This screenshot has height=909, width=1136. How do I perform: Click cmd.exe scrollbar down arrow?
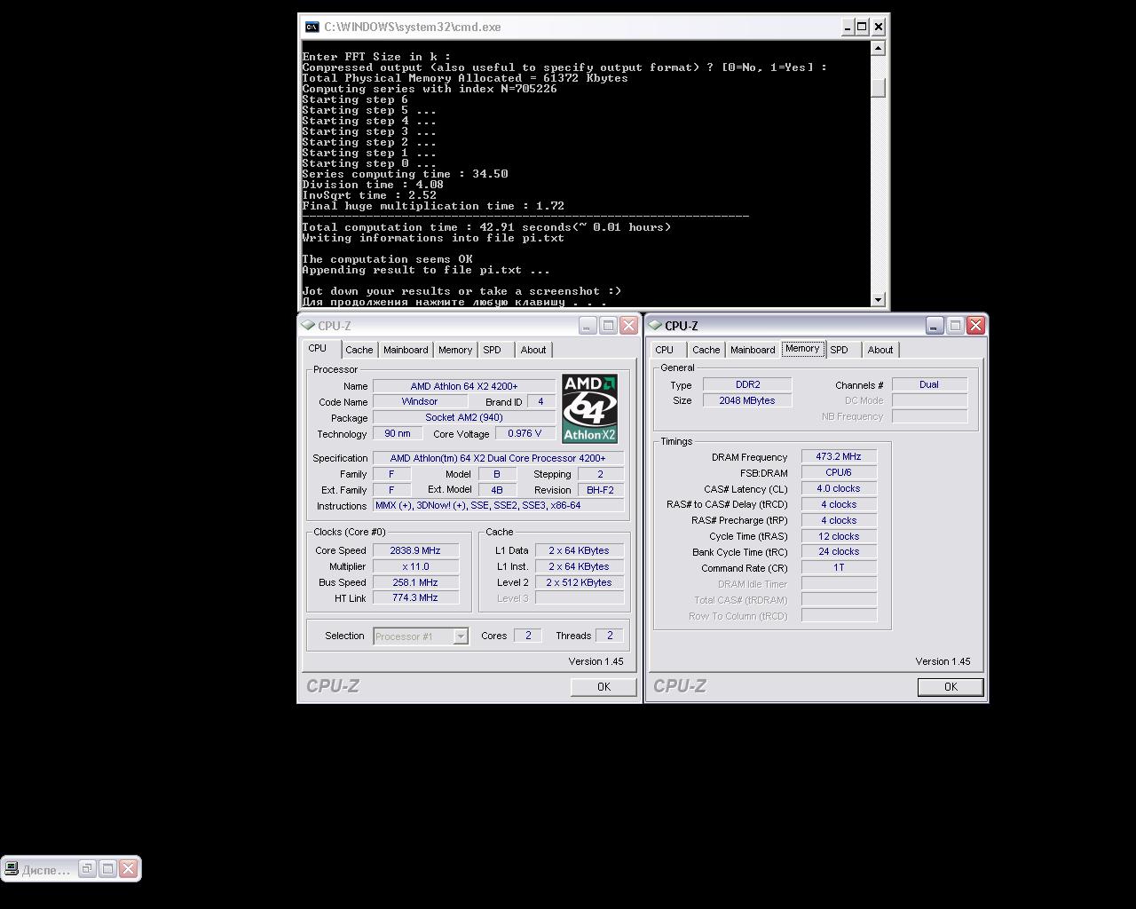coord(878,299)
